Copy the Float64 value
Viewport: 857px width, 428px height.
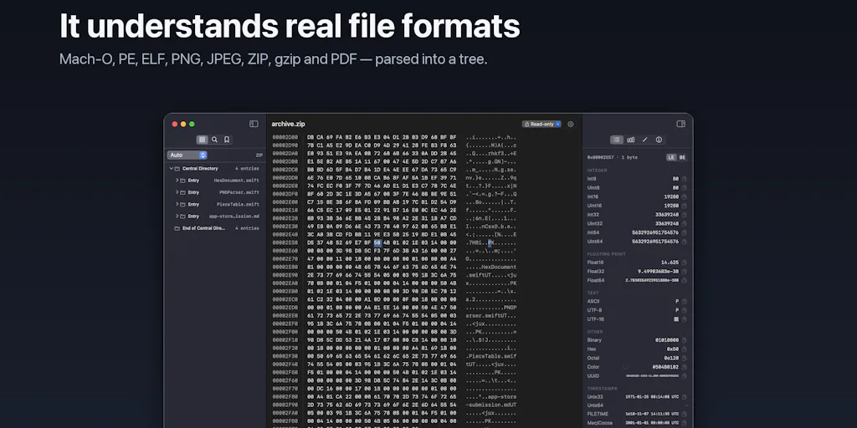(x=685, y=280)
